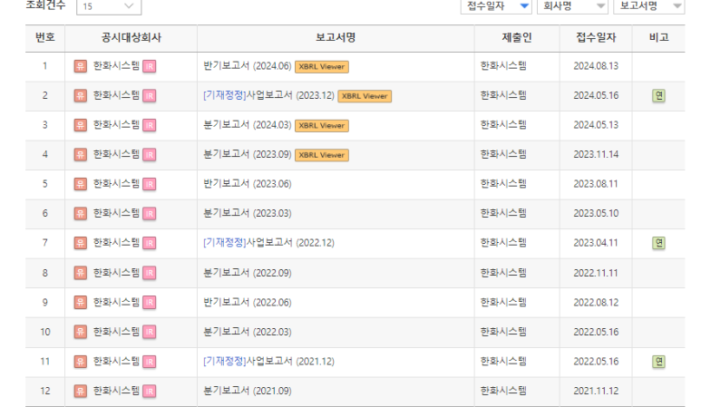Image resolution: width=701 pixels, height=407 pixels.
Task: Select the 2021.11.12 date cell
Action: [x=596, y=391]
